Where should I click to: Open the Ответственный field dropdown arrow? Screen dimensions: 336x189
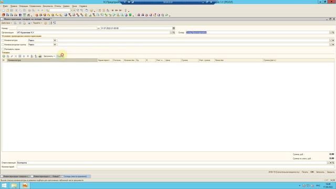point(330,163)
